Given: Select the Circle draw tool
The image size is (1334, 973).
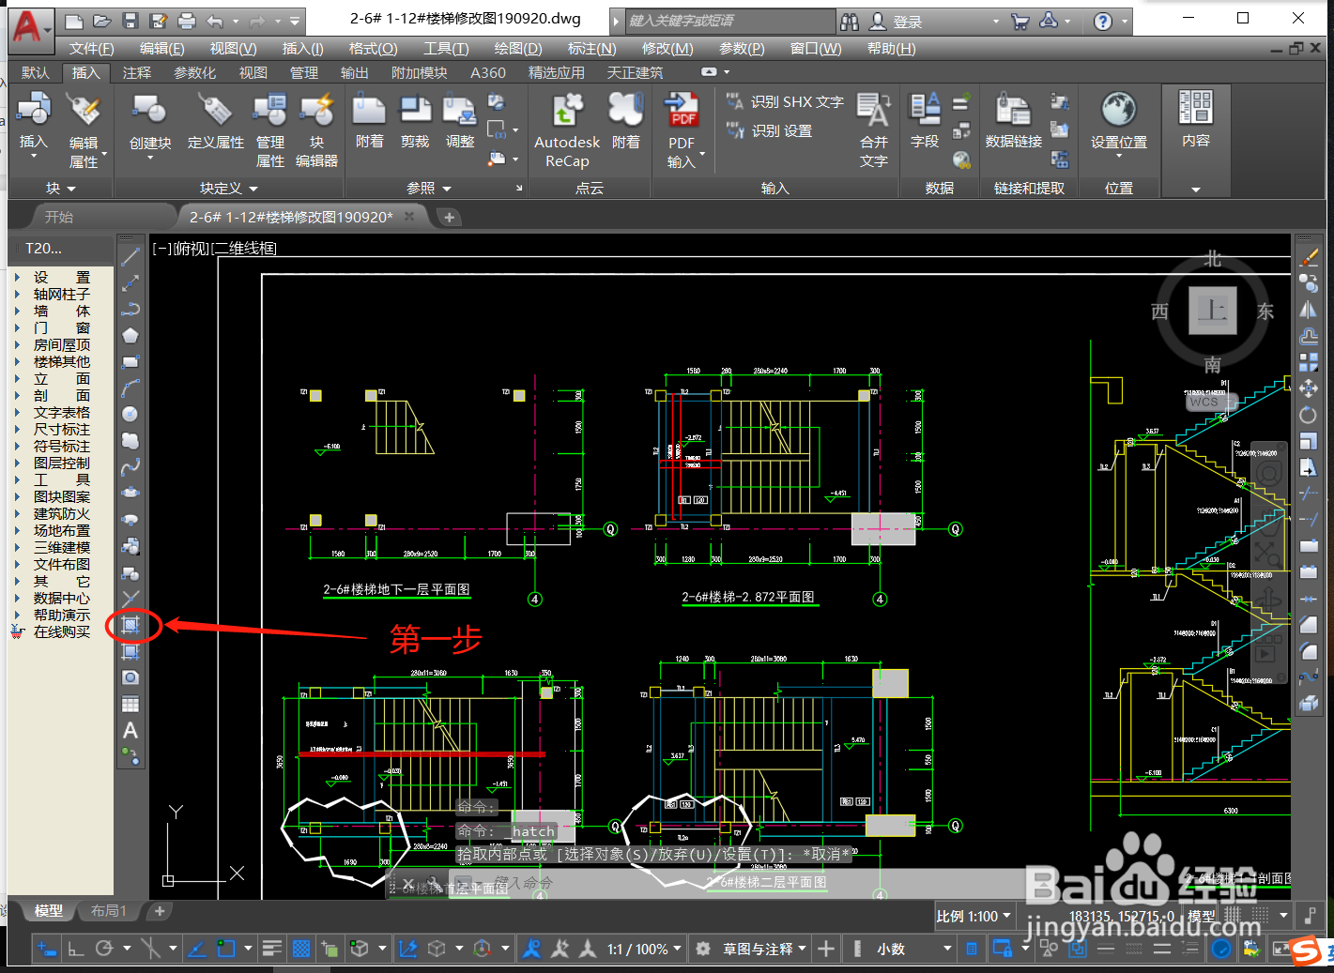Looking at the screenshot, I should [x=130, y=414].
